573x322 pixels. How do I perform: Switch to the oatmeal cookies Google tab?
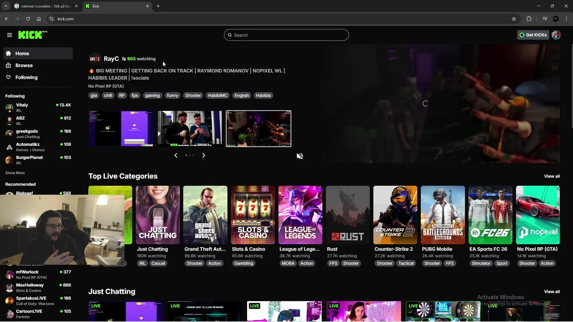coord(45,6)
